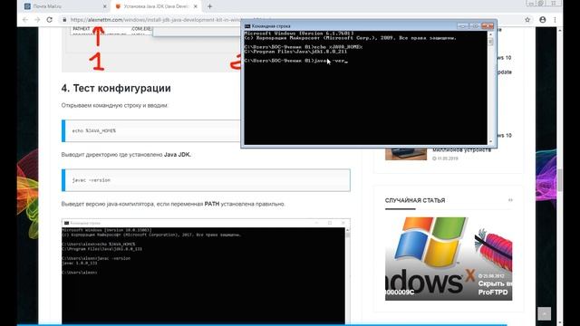The height and width of the screenshot is (326, 580).
Task: Open Командная строка window system icon
Action: pyautogui.click(x=247, y=26)
